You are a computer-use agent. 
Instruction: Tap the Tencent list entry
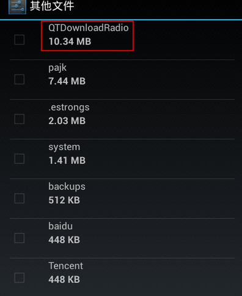tap(122, 277)
